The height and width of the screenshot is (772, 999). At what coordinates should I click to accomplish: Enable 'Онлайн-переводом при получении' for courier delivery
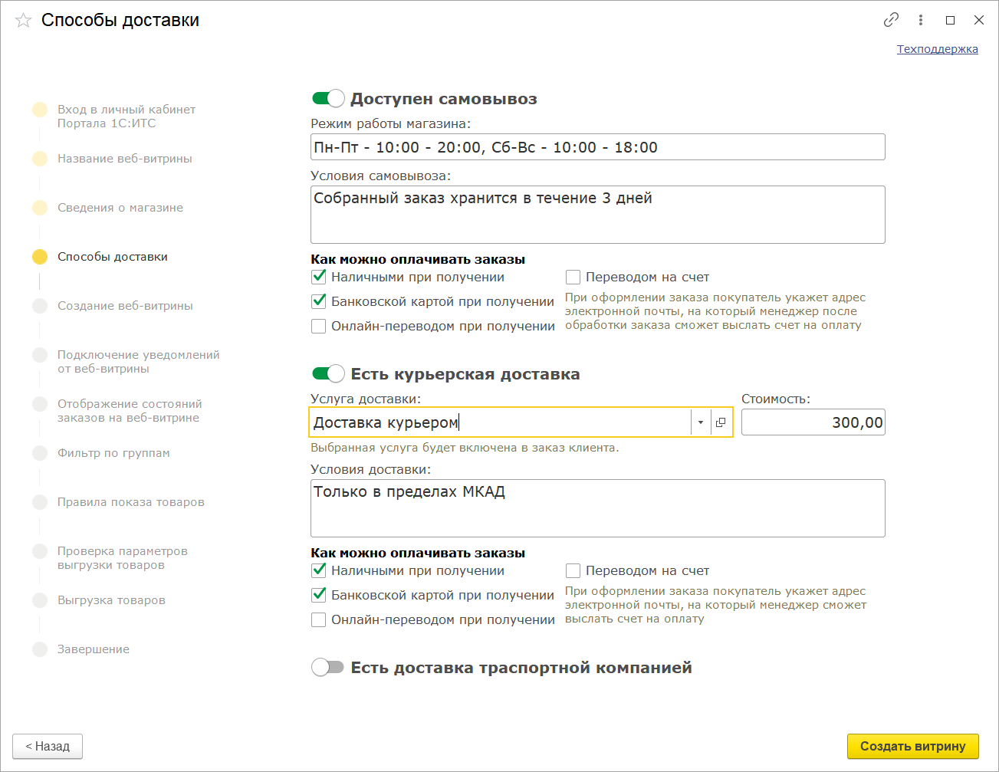click(x=319, y=620)
